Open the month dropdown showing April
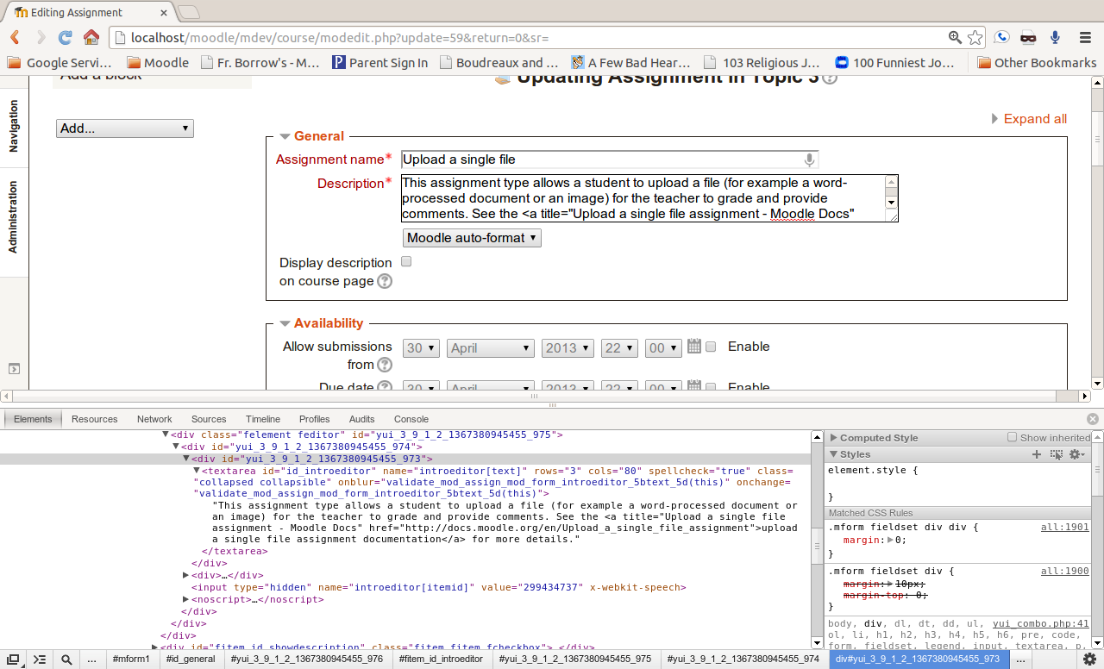The height and width of the screenshot is (669, 1104). (491, 348)
